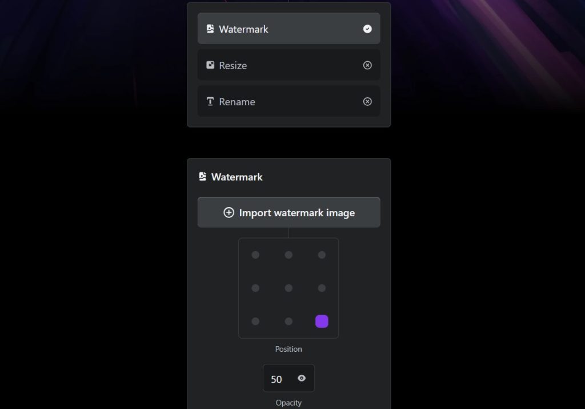Enable the Resize step toggle
The height and width of the screenshot is (409, 585).
point(367,65)
